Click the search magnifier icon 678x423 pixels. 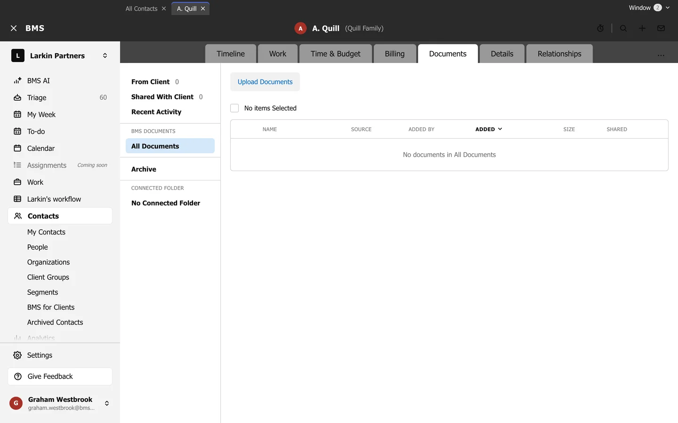click(x=623, y=28)
